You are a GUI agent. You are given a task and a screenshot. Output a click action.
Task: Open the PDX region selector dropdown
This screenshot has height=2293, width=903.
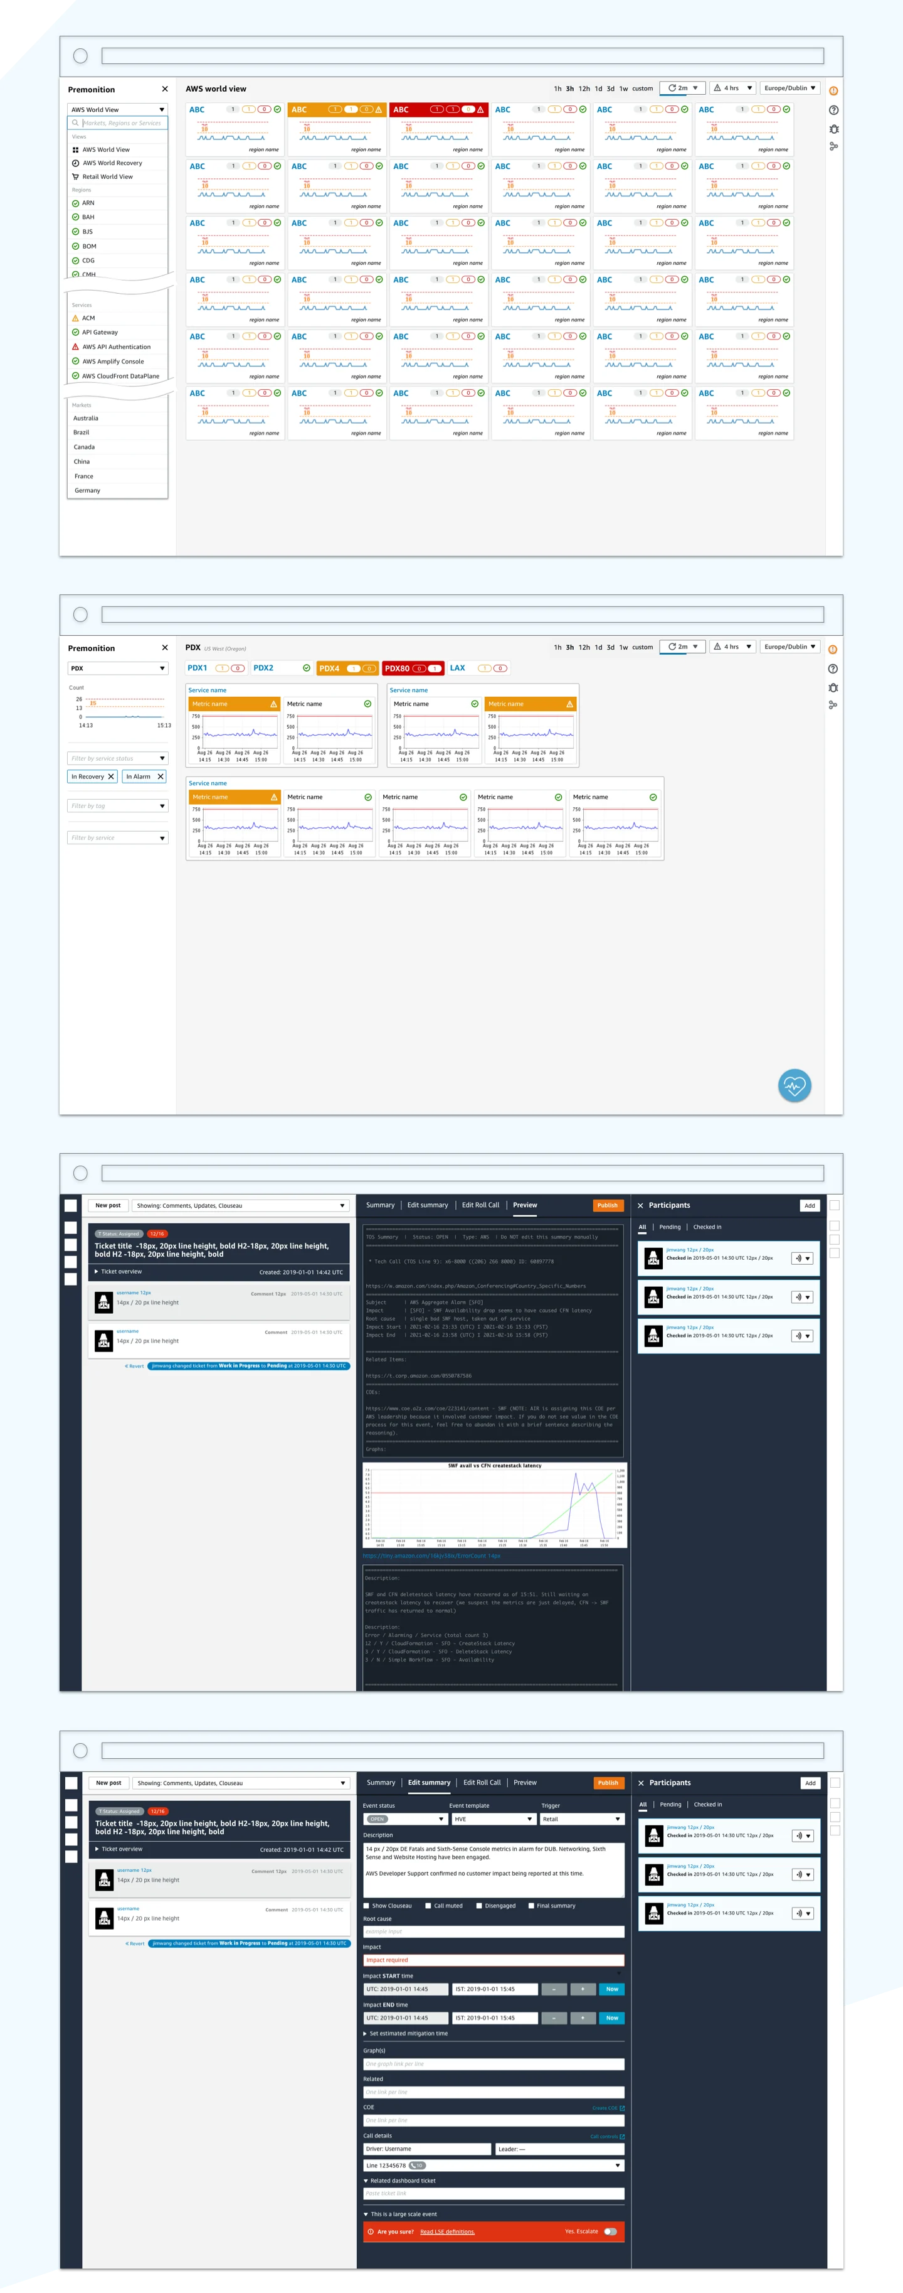coord(117,669)
